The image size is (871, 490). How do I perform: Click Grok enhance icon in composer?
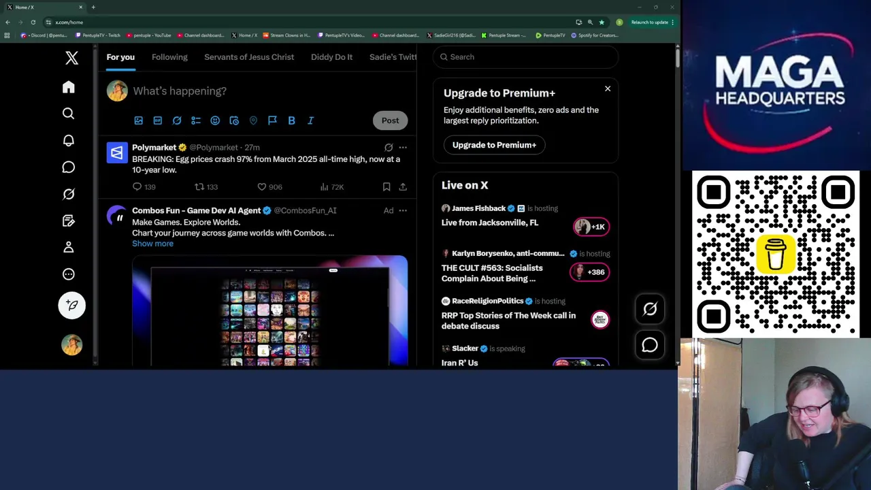176,120
